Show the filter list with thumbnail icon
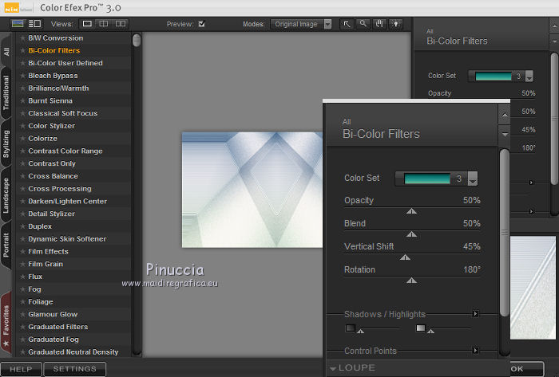The image size is (559, 377). pyautogui.click(x=18, y=24)
